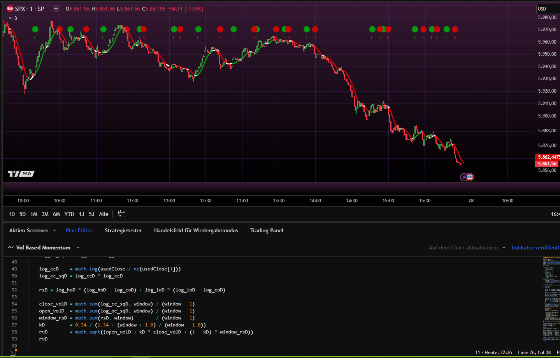Set chart range to 5D

(x=23, y=214)
